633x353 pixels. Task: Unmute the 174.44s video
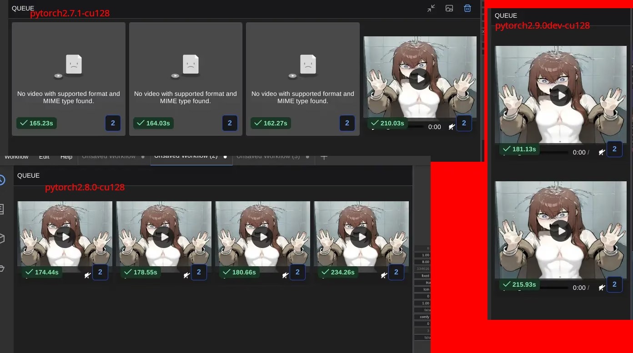tap(87, 275)
